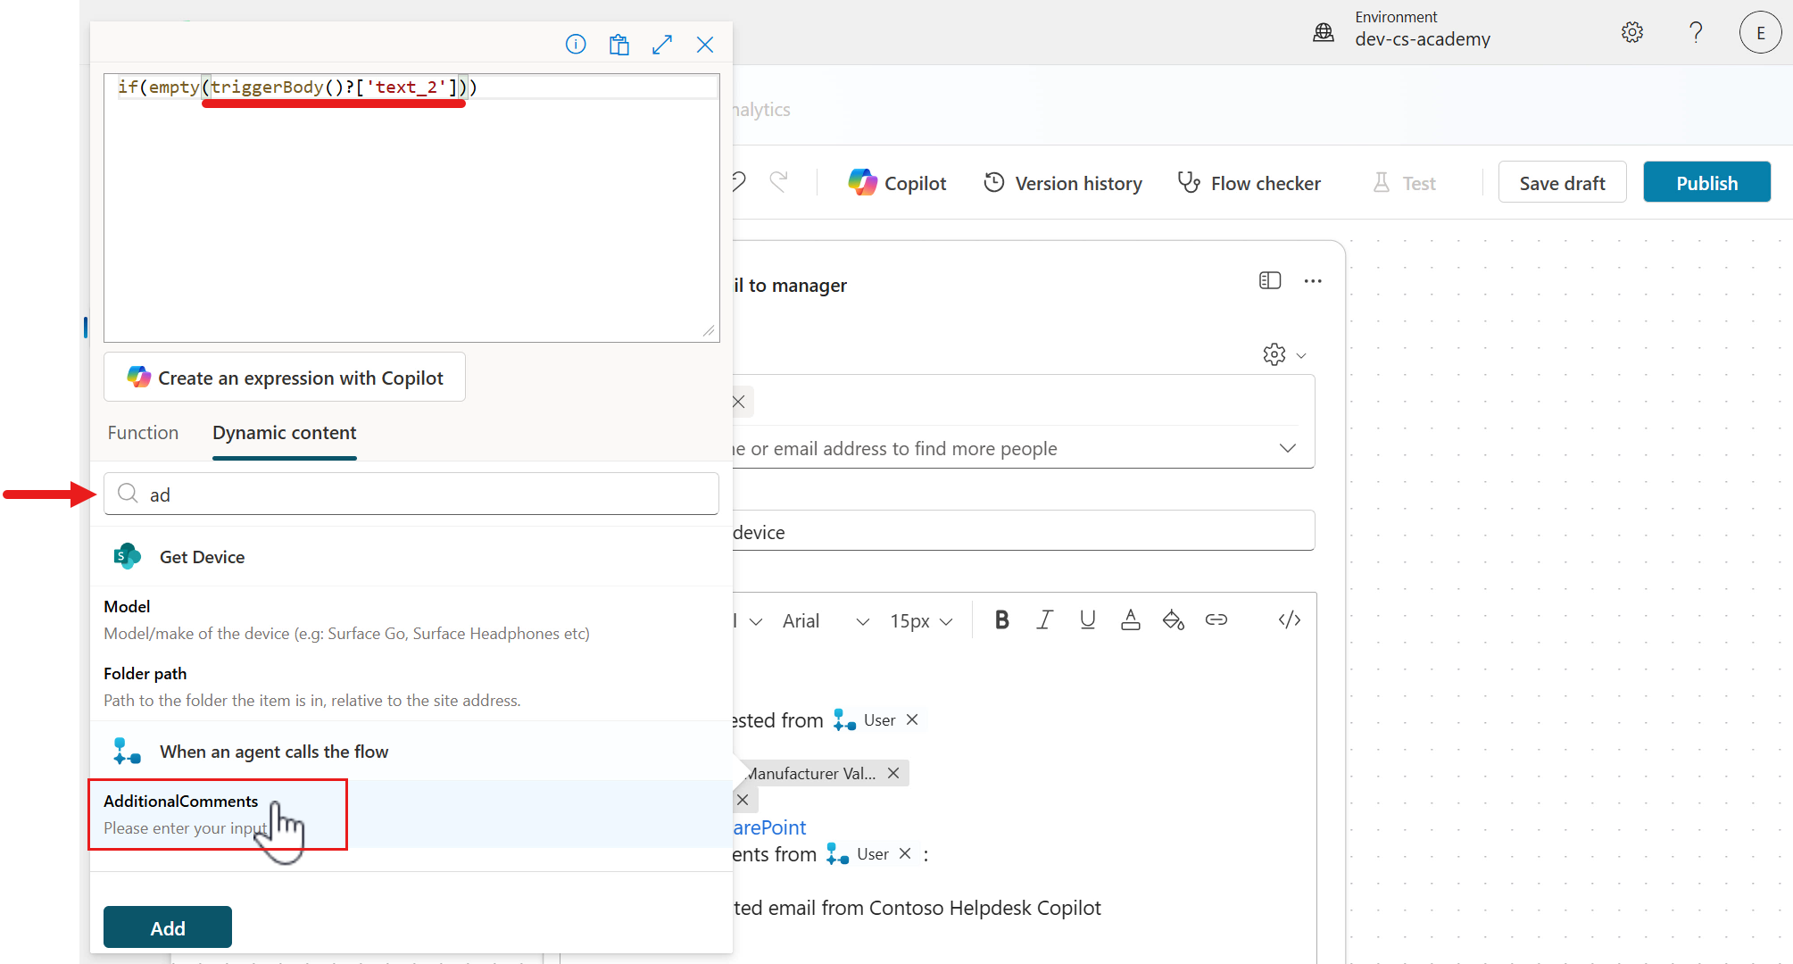This screenshot has width=1793, height=964.
Task: Stay on the Dynamic content tab
Action: coord(284,433)
